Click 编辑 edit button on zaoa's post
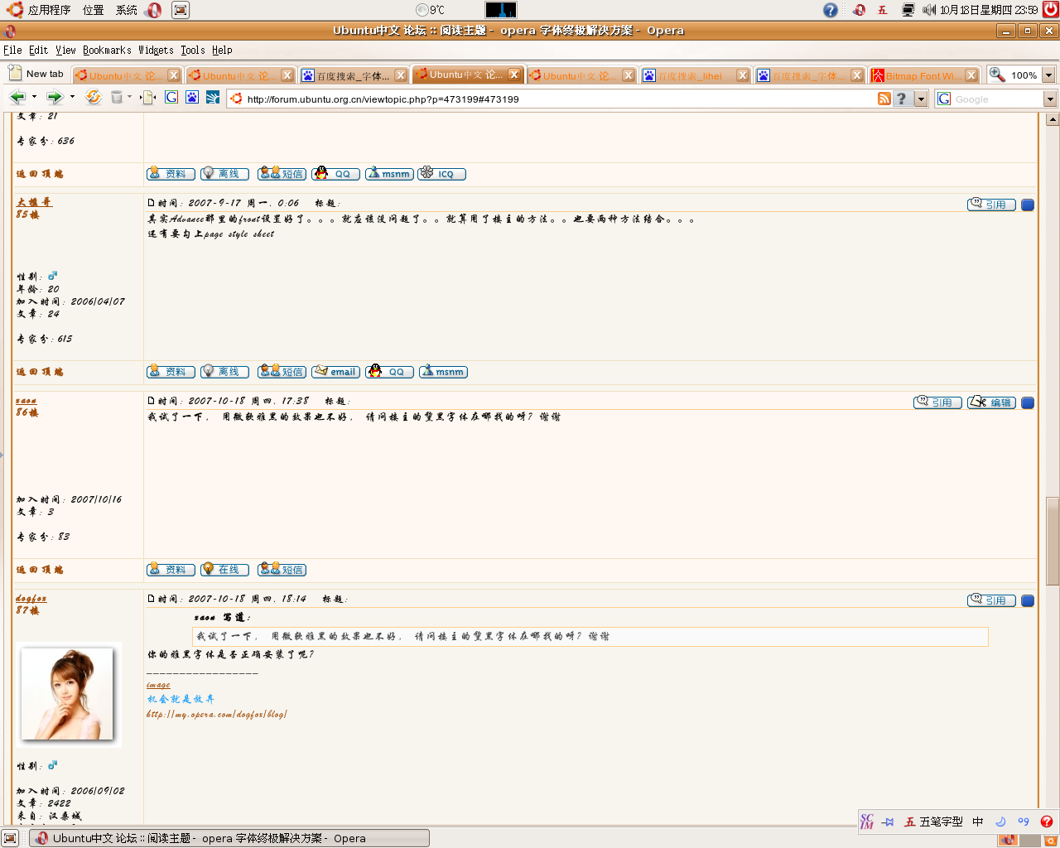 coord(991,402)
